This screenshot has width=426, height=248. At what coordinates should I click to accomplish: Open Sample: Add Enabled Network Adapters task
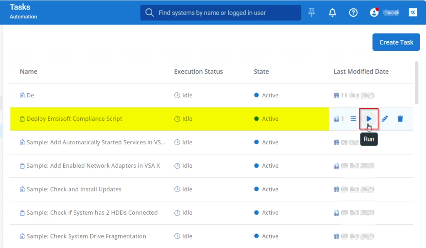(x=93, y=166)
